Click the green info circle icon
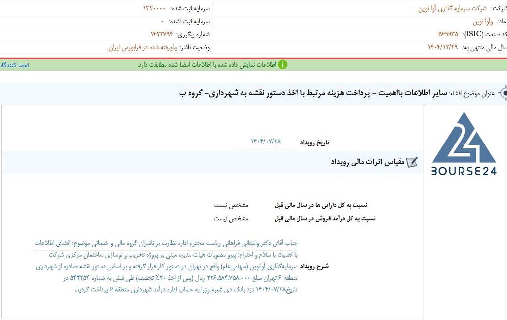 click(x=282, y=65)
